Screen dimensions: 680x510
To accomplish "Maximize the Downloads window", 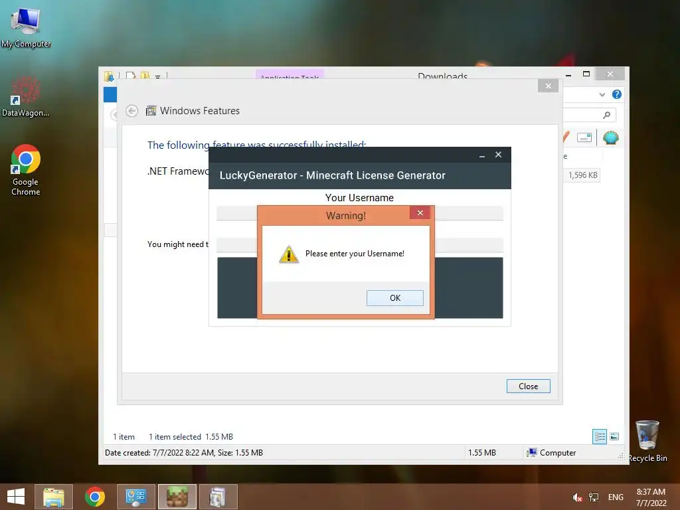I will click(586, 74).
